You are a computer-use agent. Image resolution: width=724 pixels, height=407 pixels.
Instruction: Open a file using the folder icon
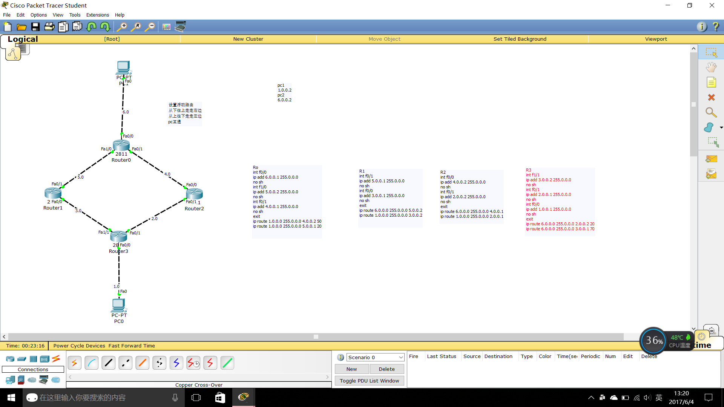(x=21, y=27)
